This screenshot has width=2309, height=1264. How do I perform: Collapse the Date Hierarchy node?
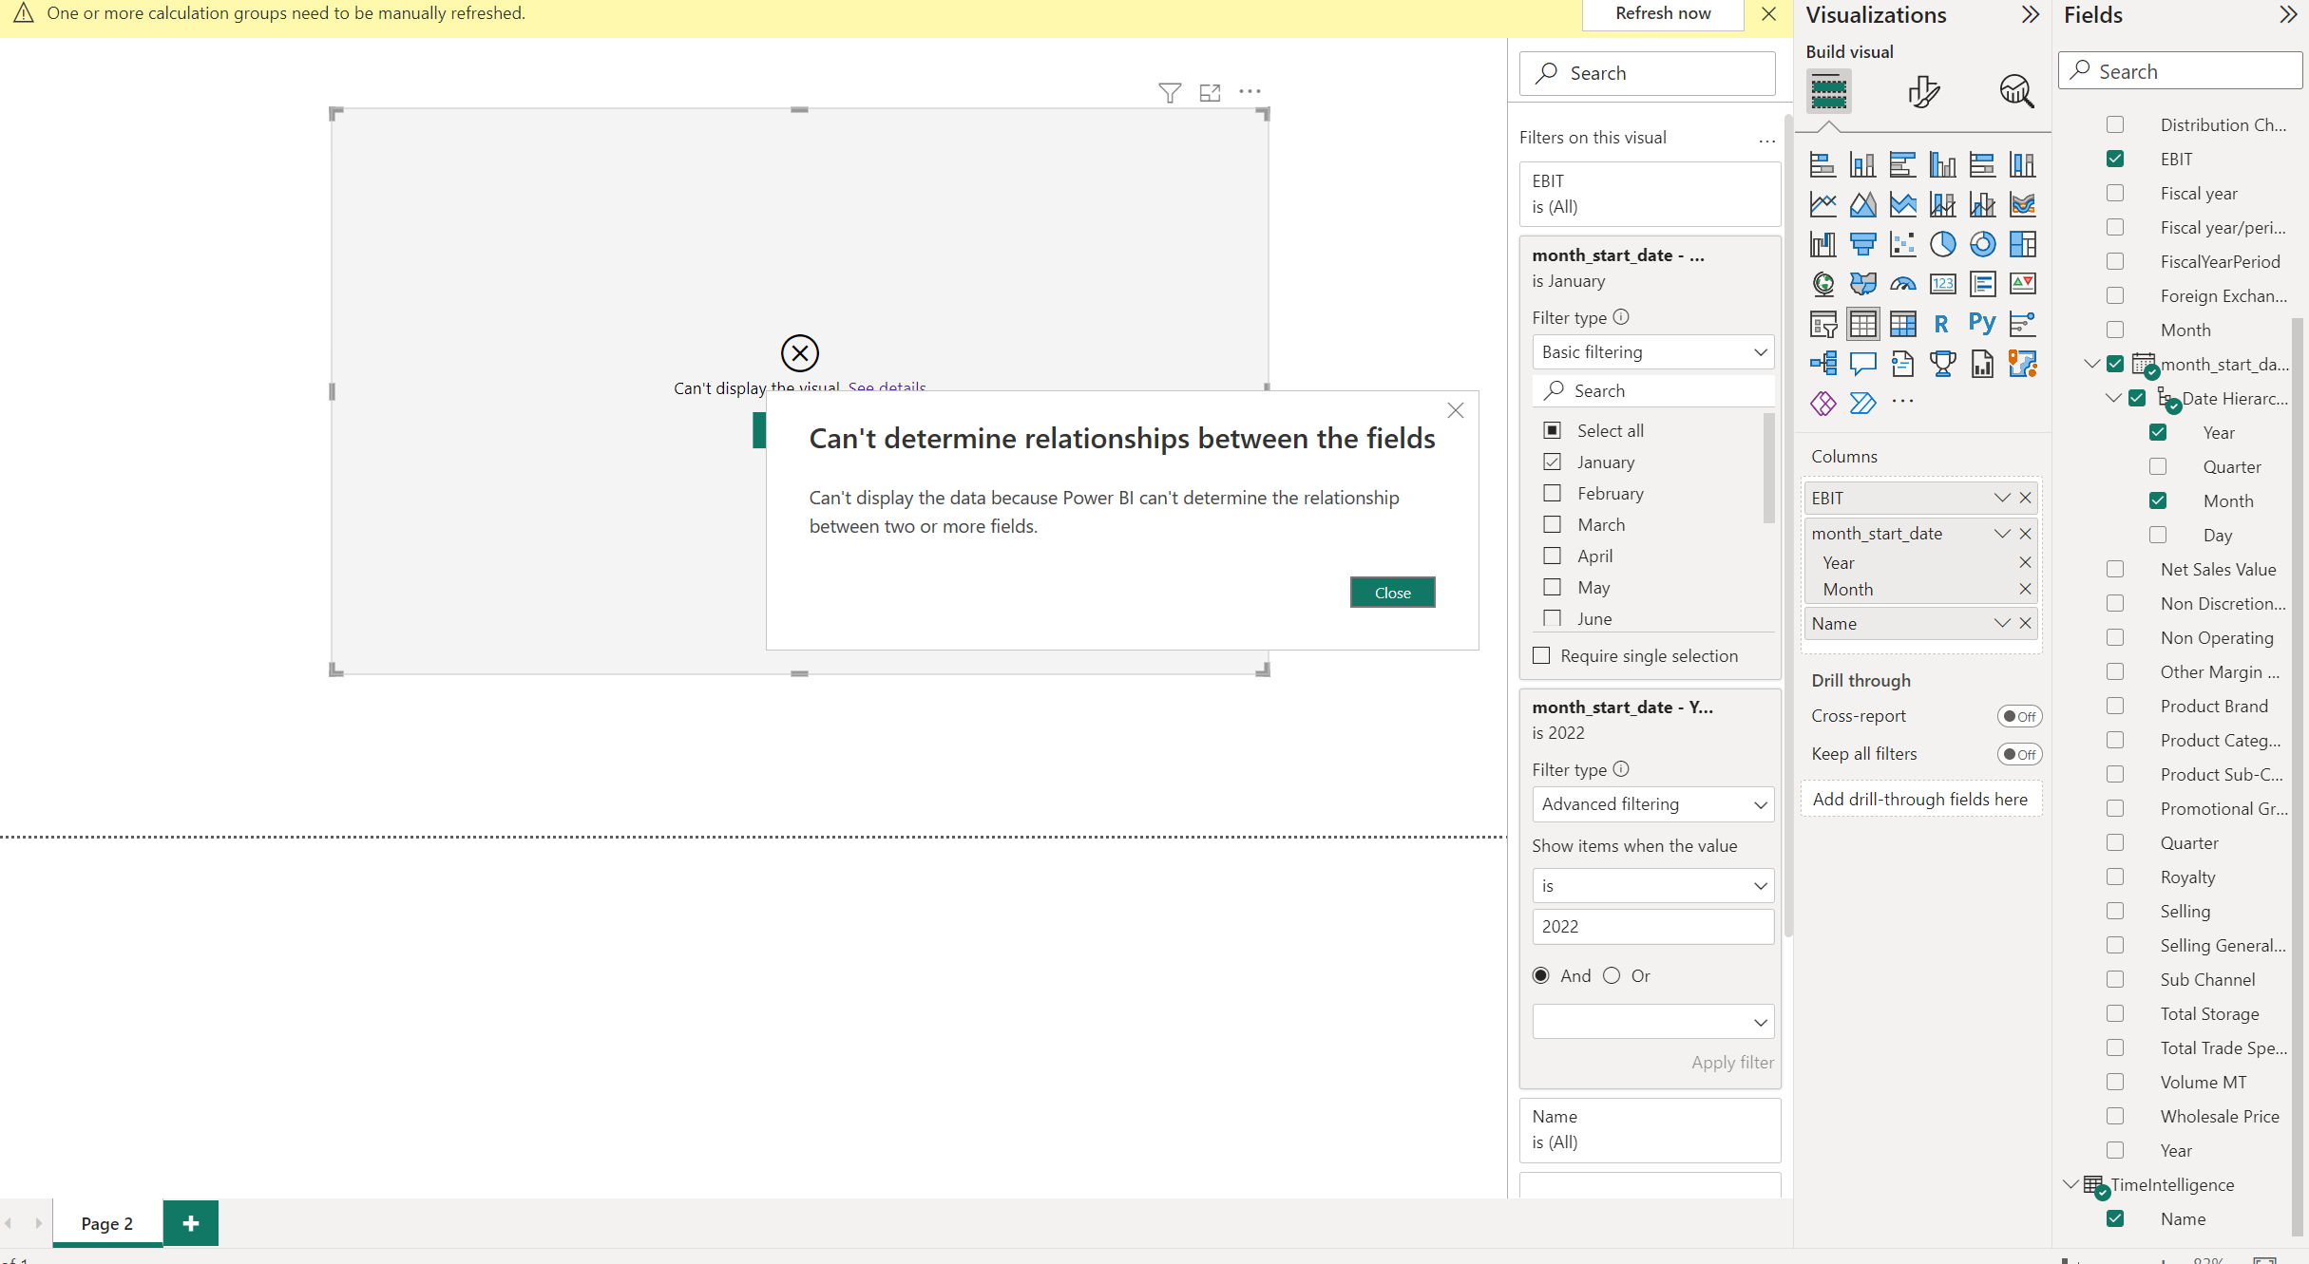pyautogui.click(x=2112, y=398)
